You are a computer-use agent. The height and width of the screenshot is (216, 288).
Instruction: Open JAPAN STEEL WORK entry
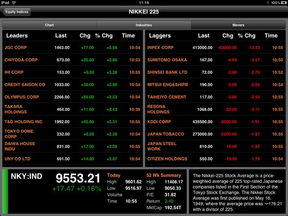tap(216, 146)
